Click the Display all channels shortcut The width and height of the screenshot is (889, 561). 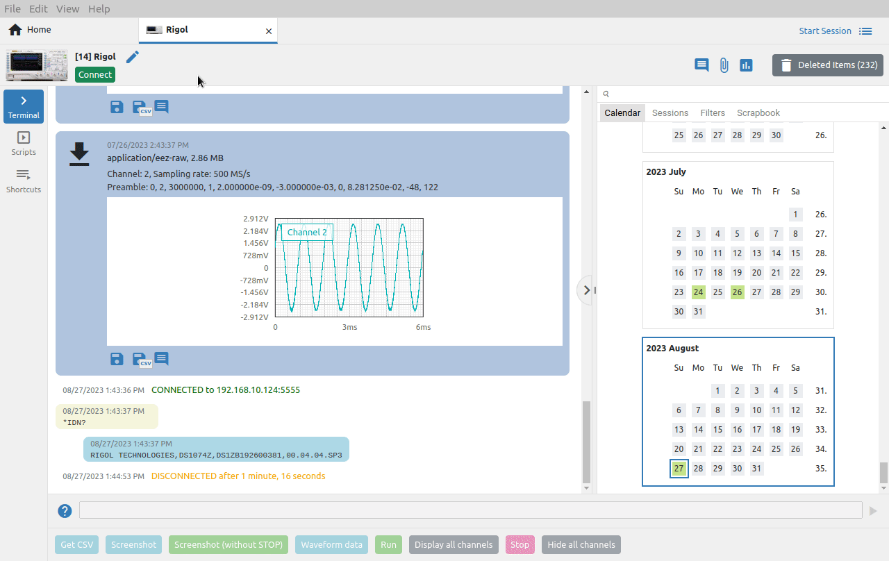(454, 544)
